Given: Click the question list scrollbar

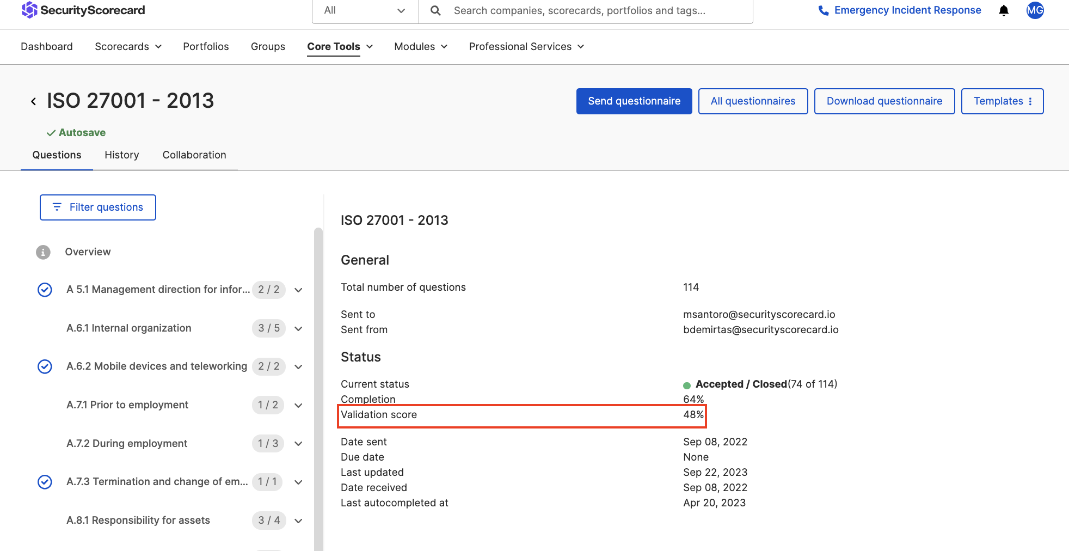Looking at the screenshot, I should coord(318,389).
